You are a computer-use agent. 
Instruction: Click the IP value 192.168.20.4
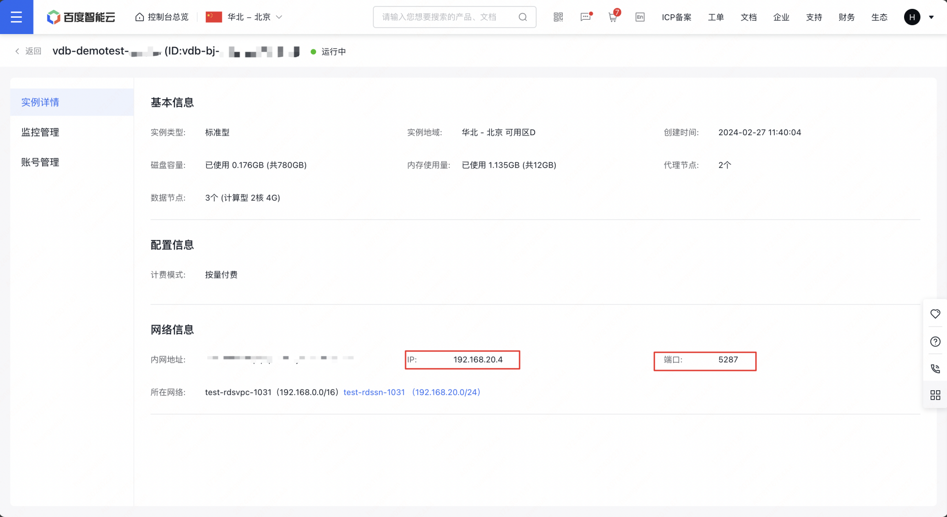(478, 360)
